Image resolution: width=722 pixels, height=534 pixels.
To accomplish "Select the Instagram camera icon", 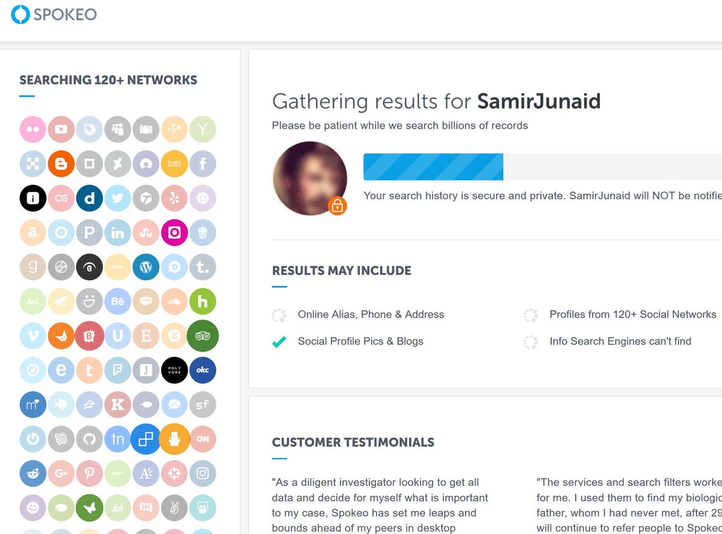I will 203,474.
